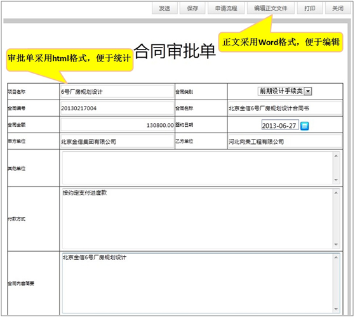
Task: Click scroll up arrow in 其他单位 text area
Action: (336, 156)
